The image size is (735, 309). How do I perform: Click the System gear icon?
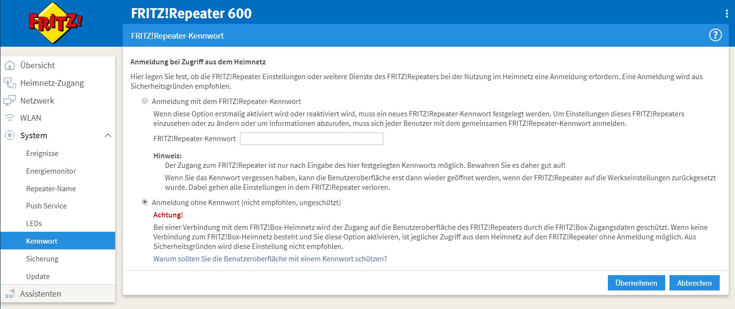click(10, 135)
